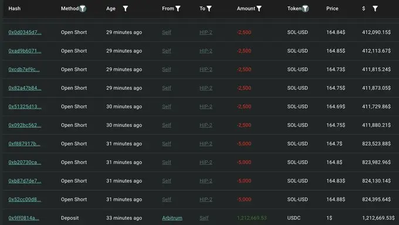This screenshot has width=399, height=225.
Task: Click the Price column header
Action: tap(332, 9)
